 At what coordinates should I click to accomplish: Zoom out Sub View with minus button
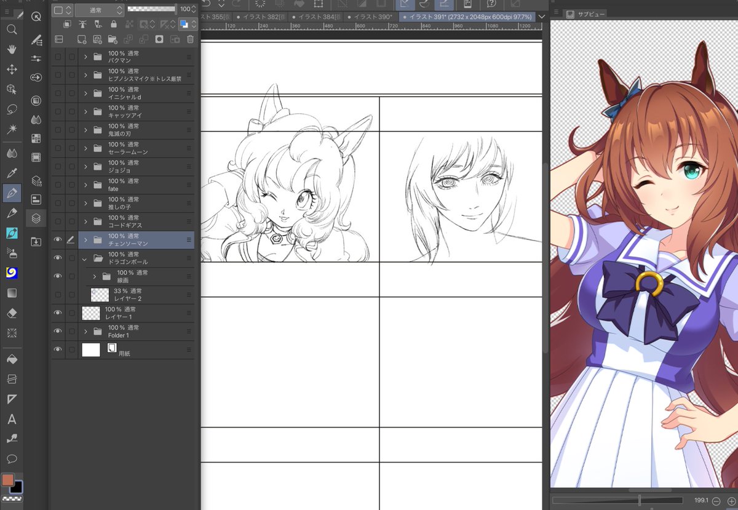point(717,501)
